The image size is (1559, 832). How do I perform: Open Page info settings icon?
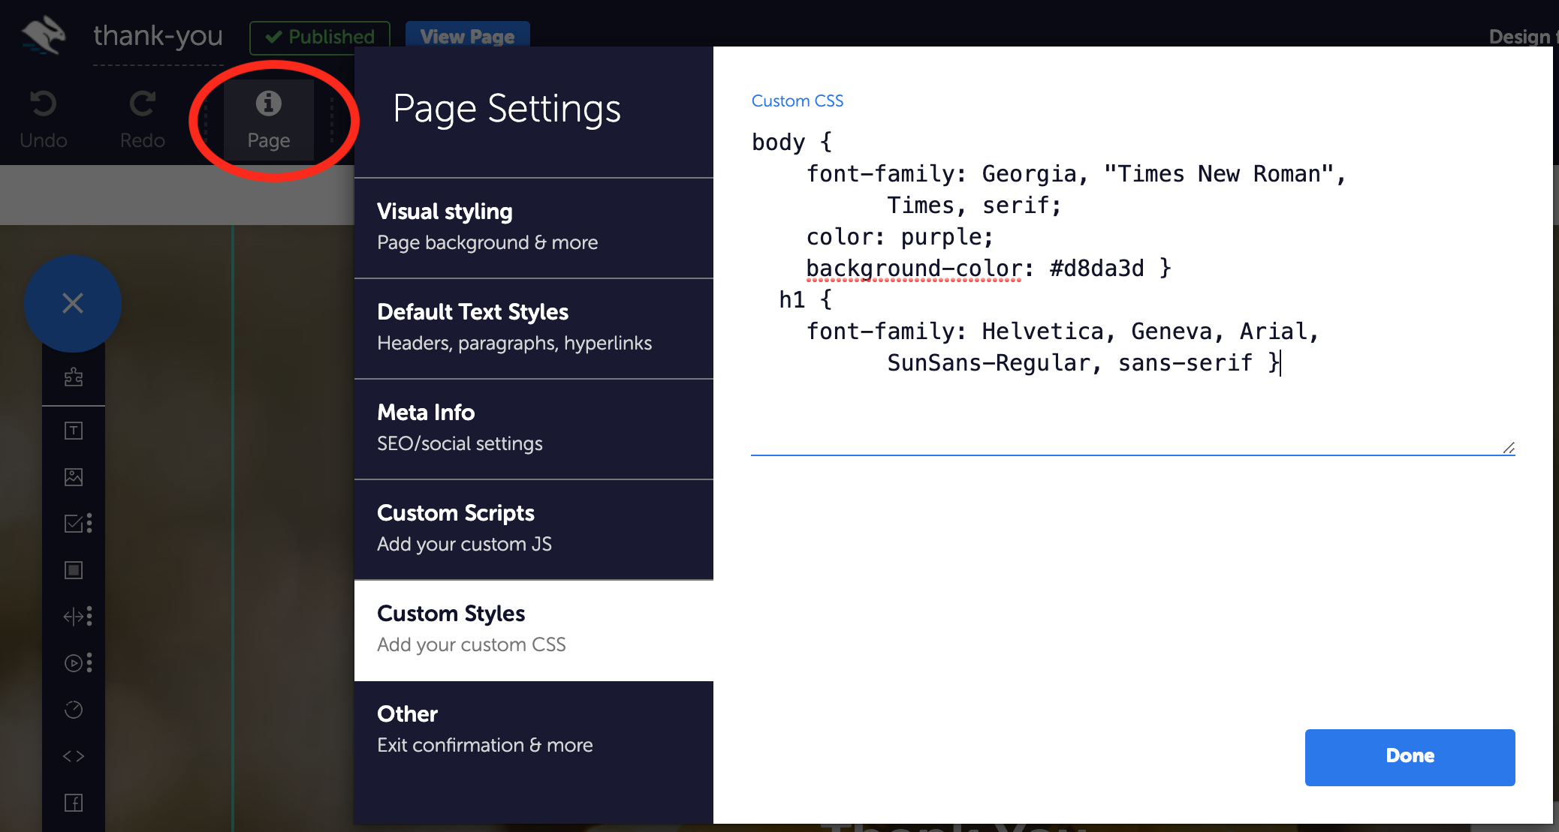click(x=268, y=104)
